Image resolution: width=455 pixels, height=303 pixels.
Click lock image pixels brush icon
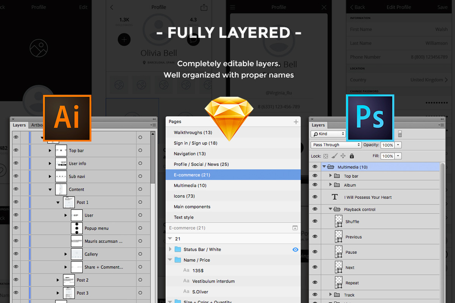point(334,156)
